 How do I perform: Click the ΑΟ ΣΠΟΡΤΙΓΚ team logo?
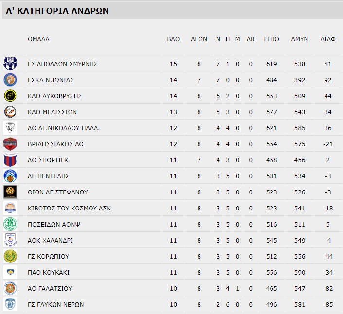(x=10, y=160)
